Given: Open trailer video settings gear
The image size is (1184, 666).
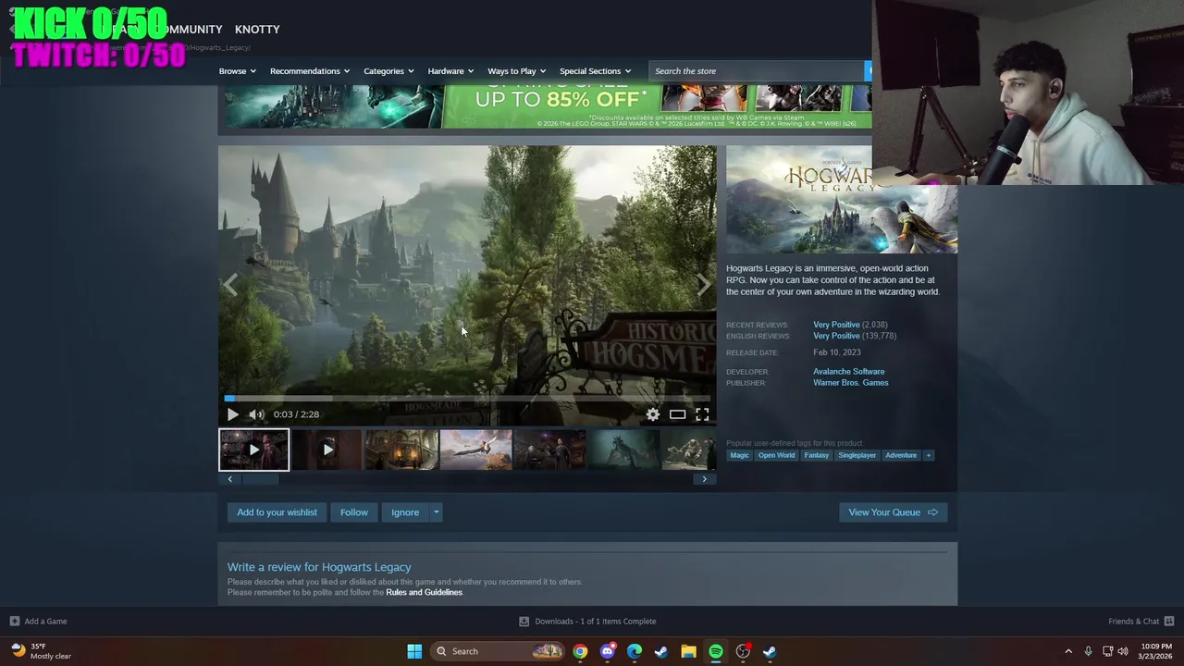Looking at the screenshot, I should (653, 414).
